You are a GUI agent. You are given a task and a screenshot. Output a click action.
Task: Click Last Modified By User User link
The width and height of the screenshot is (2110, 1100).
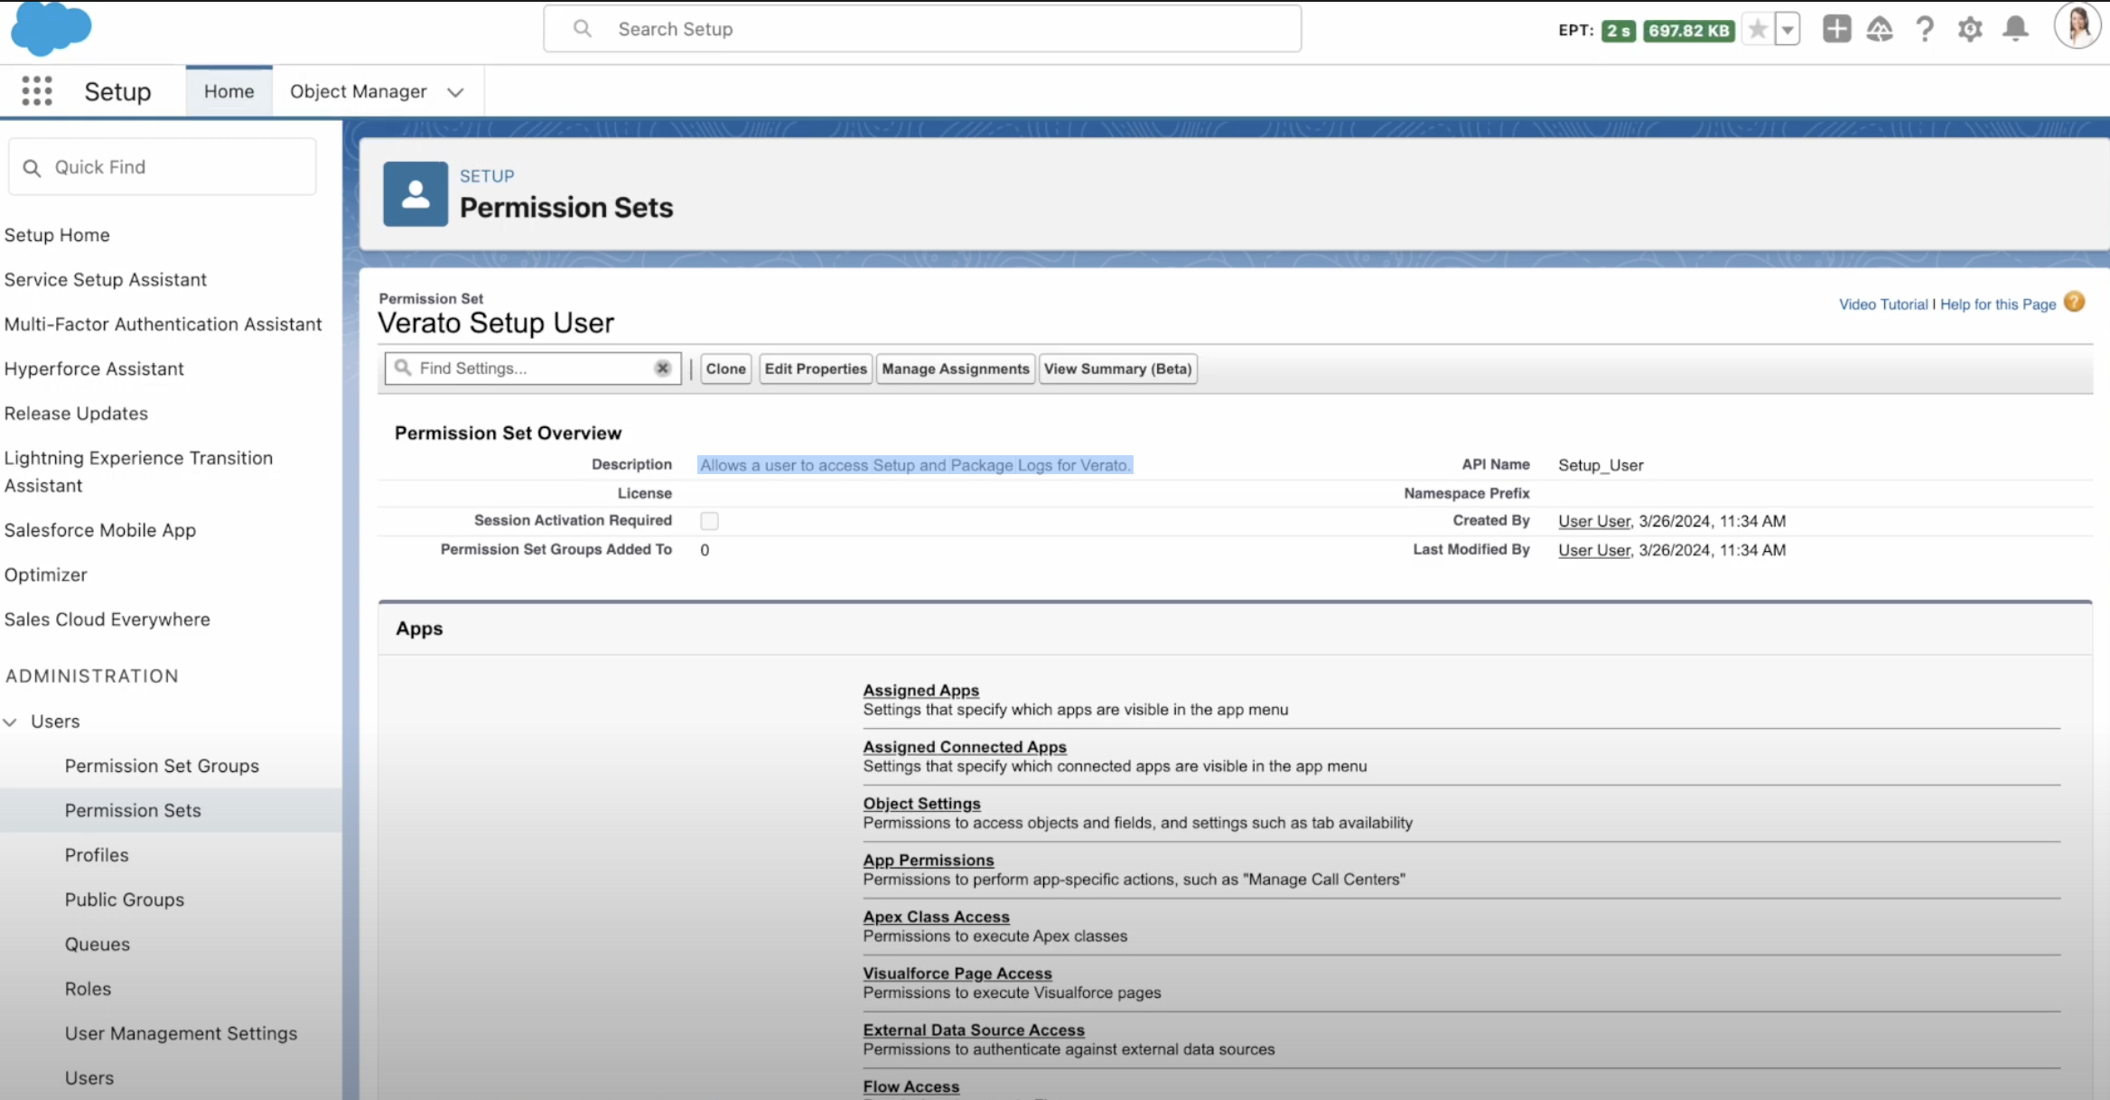pyautogui.click(x=1594, y=551)
